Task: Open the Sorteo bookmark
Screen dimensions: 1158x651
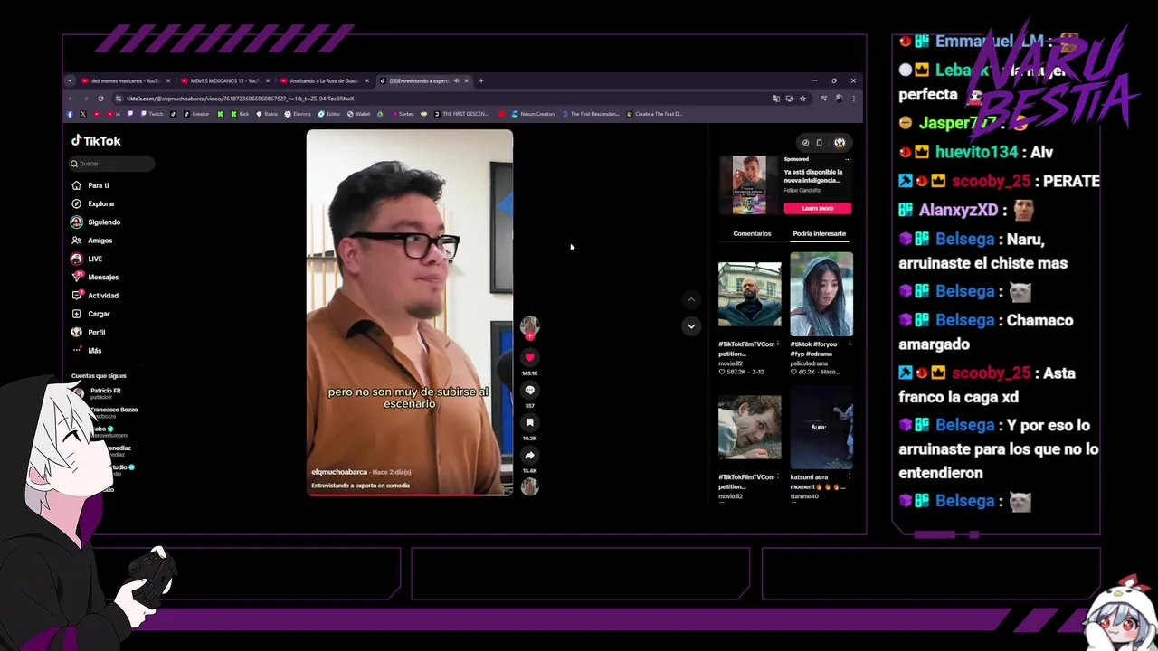Action: pyautogui.click(x=403, y=114)
